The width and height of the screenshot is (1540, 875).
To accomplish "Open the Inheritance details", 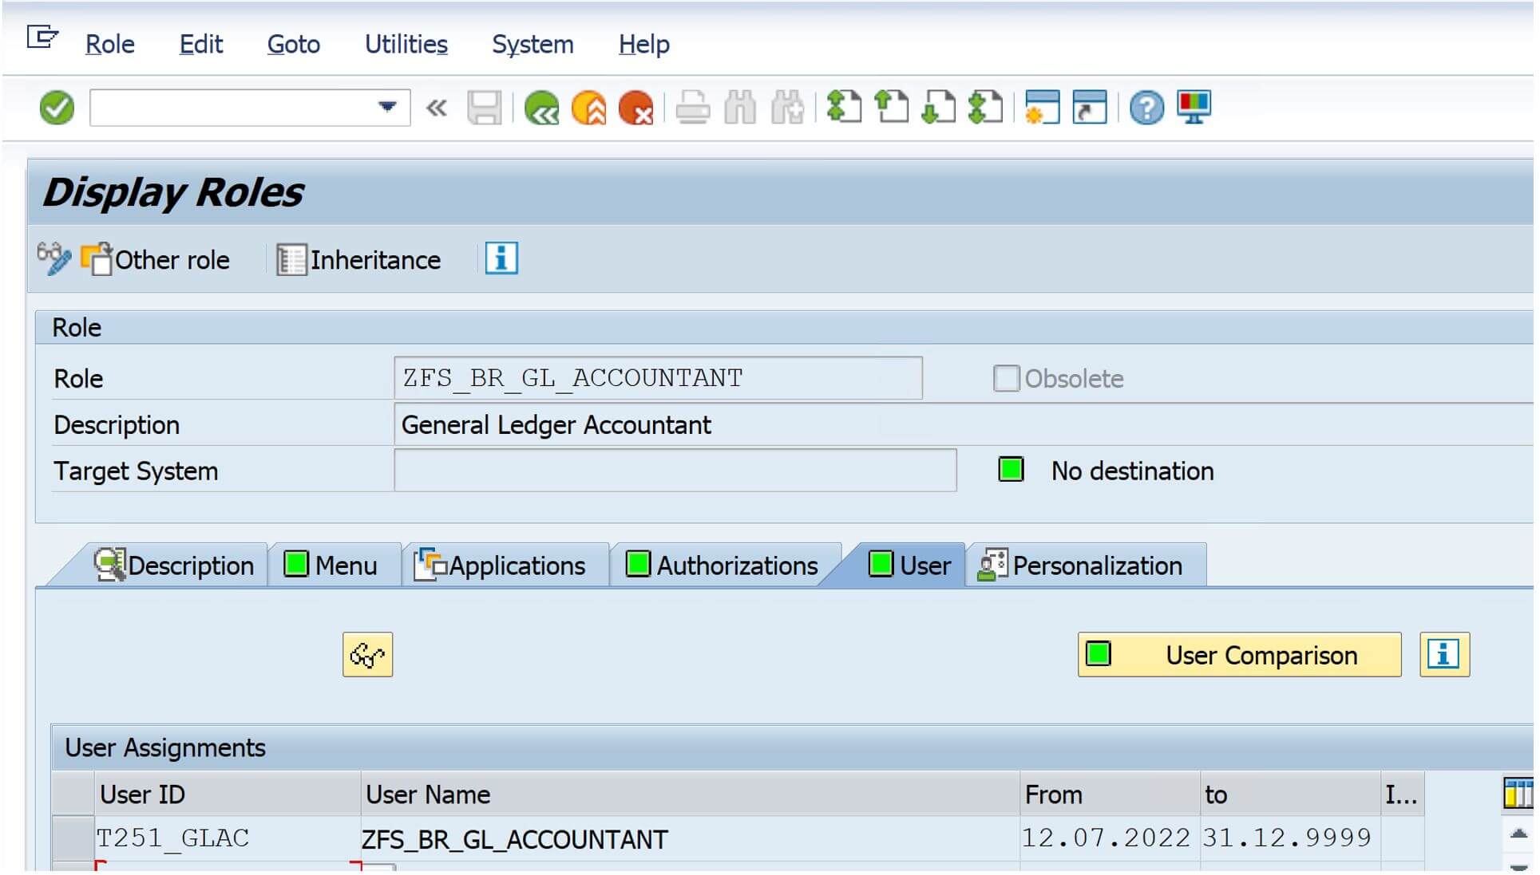I will click(361, 258).
